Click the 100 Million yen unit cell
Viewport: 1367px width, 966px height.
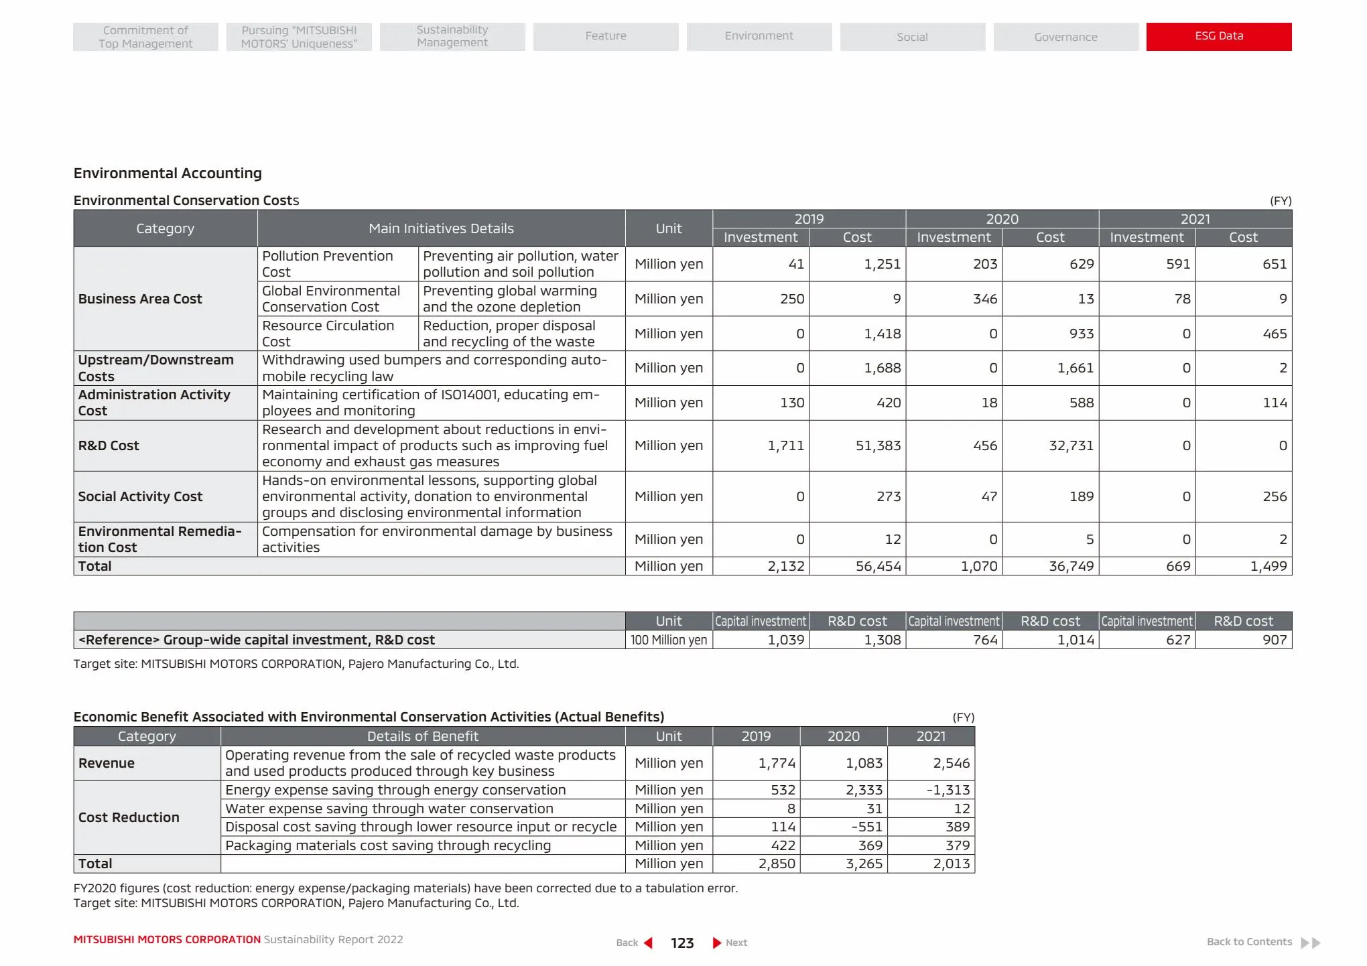coord(669,640)
